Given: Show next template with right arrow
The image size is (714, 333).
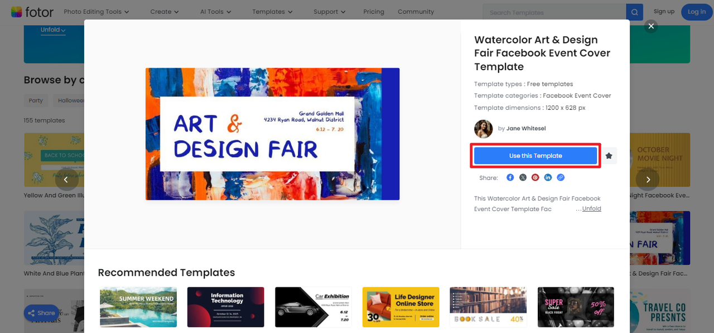Looking at the screenshot, I should (648, 179).
